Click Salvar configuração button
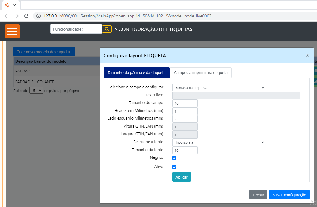Viewport: 317px width, 207px height. tap(289, 195)
